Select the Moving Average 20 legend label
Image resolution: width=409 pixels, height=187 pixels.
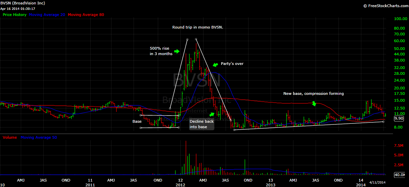point(47,15)
